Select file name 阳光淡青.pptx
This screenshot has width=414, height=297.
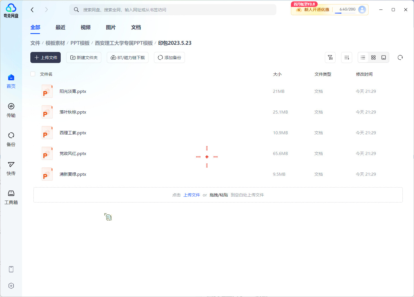tap(73, 91)
